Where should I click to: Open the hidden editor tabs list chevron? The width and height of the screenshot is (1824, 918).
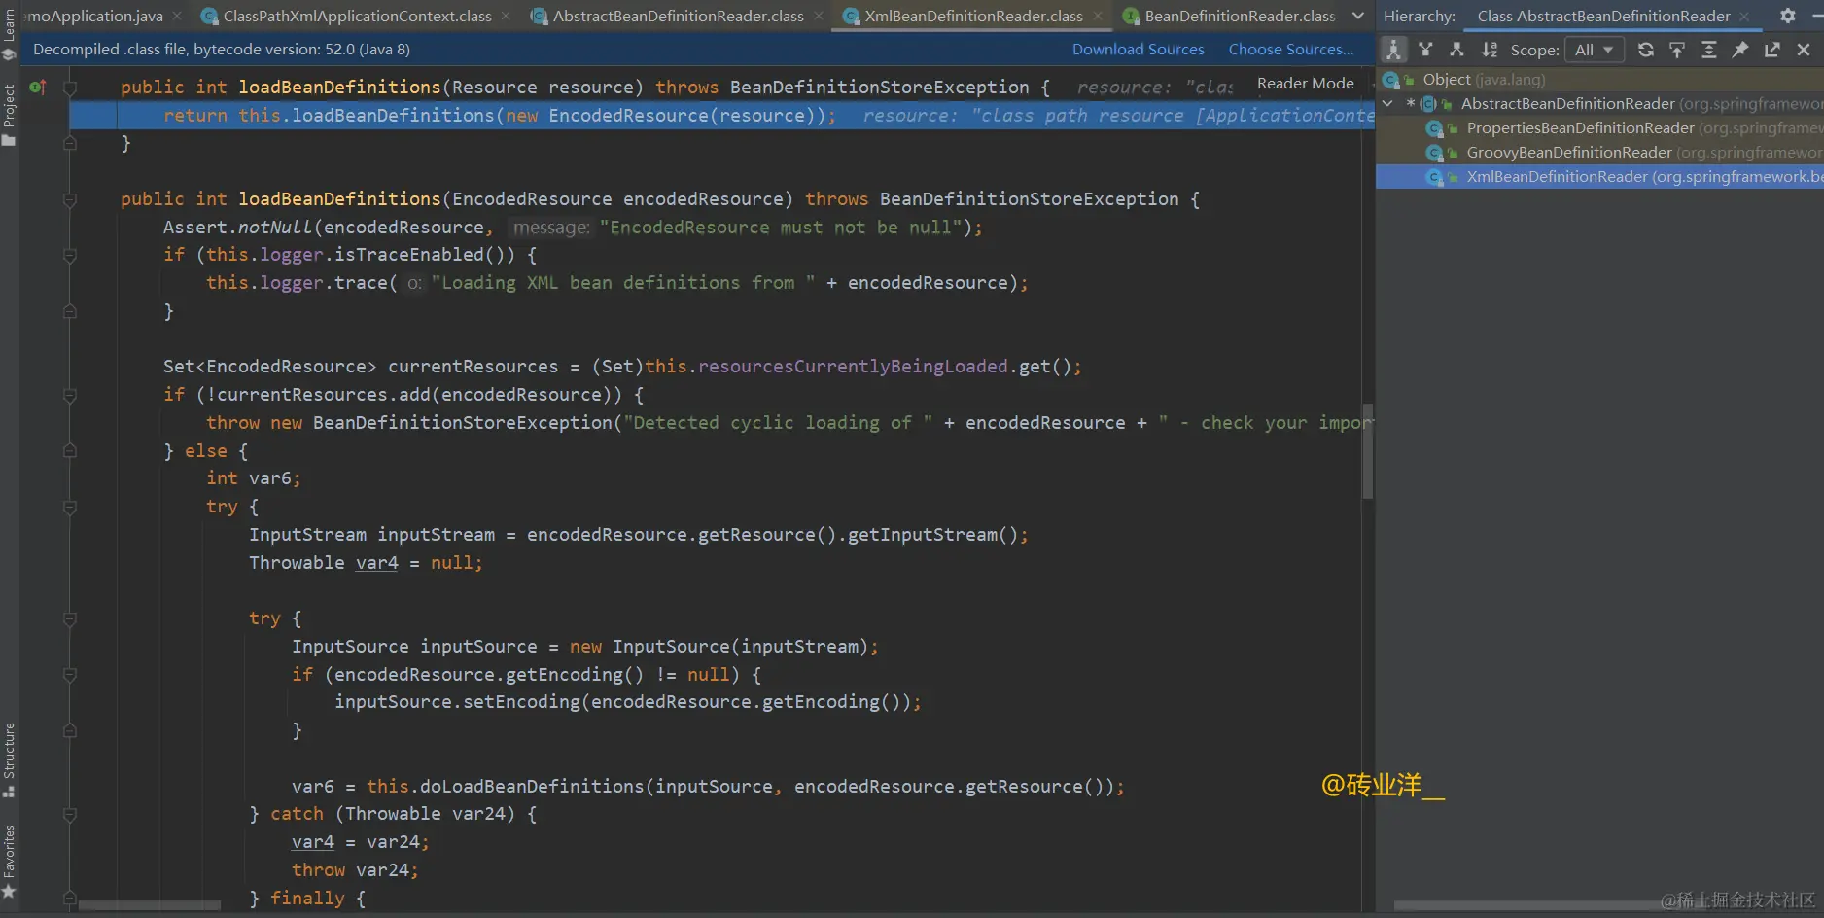(1358, 16)
